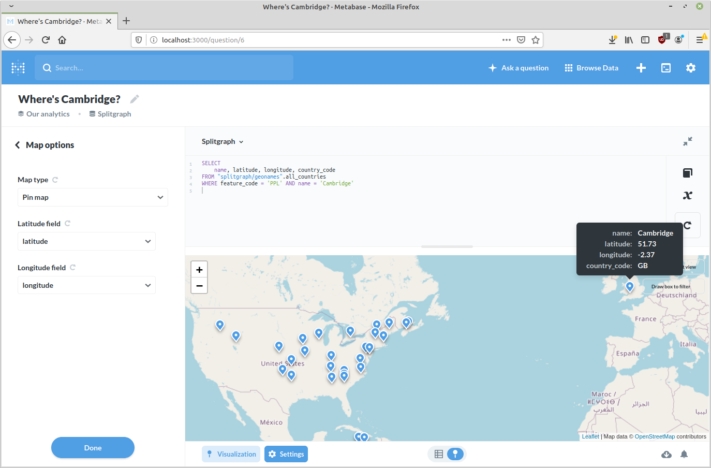
Task: Click Browse Data
Action: pyautogui.click(x=591, y=68)
